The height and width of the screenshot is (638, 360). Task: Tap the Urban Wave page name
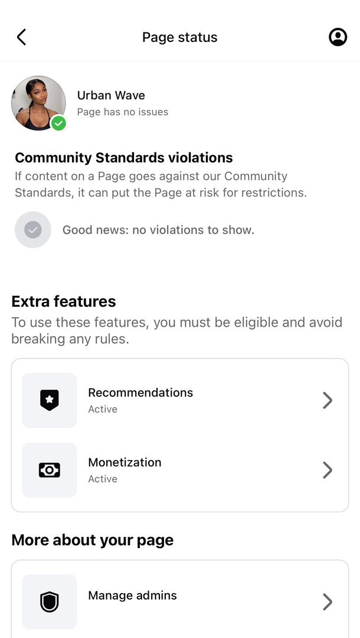[111, 96]
